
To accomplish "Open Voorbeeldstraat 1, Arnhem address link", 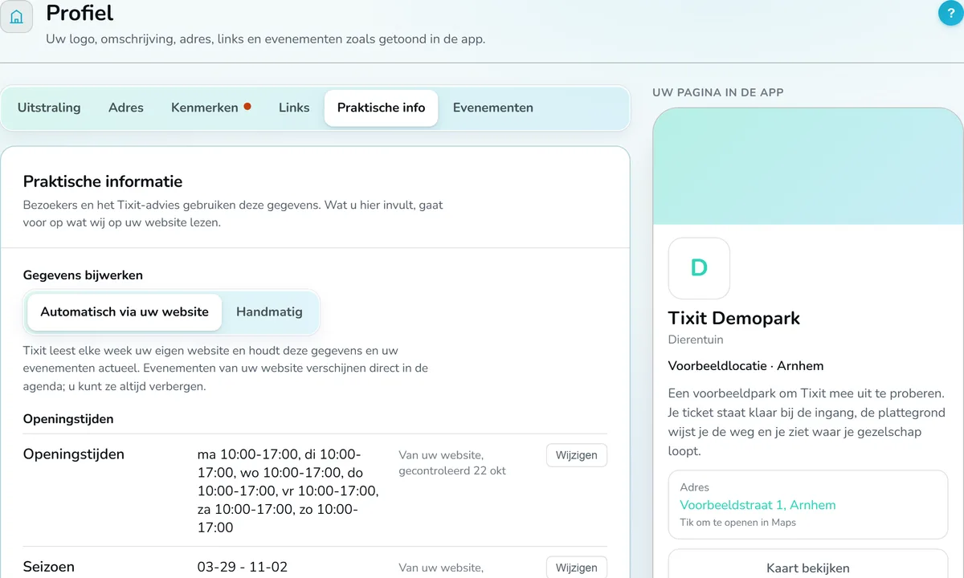I will coord(758,505).
